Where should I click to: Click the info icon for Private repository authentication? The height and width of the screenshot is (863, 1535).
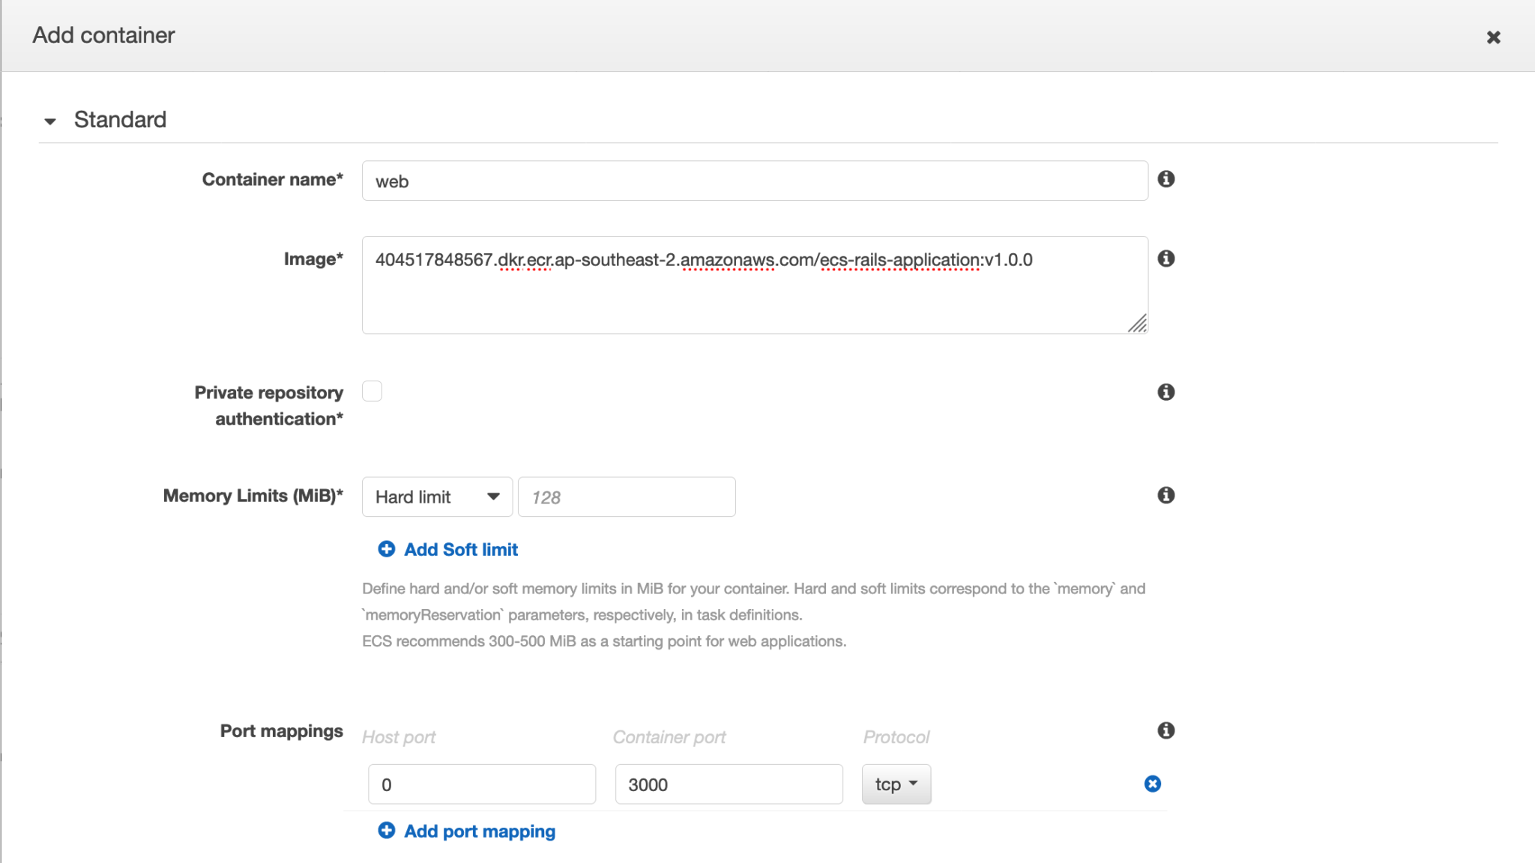click(x=1166, y=391)
